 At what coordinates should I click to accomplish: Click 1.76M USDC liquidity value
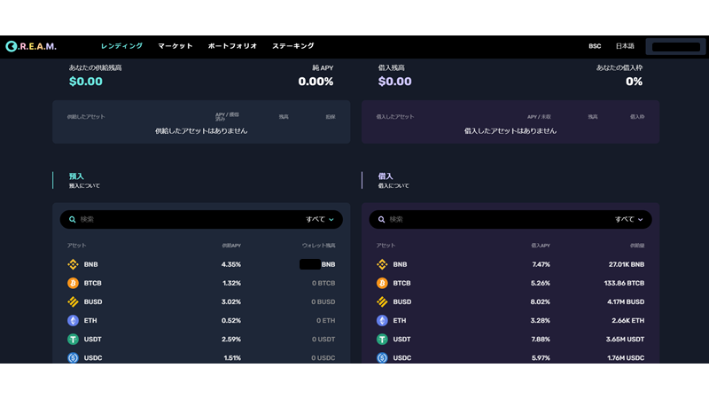pyautogui.click(x=626, y=358)
